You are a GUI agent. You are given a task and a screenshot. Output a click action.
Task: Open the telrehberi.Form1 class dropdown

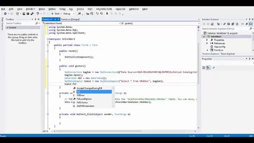coord(120,23)
